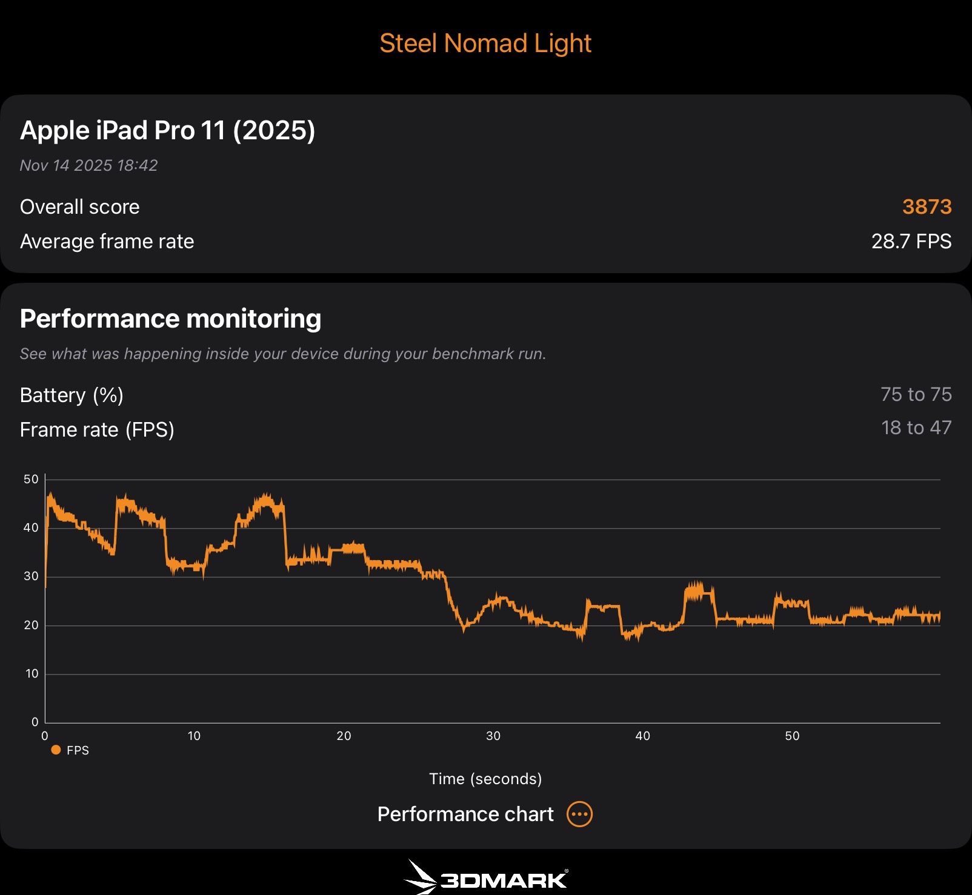
Task: Click the 30 label on the FPS axis
Action: pos(31,576)
